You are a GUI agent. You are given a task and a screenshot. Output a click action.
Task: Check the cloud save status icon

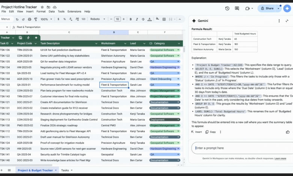(54, 7)
